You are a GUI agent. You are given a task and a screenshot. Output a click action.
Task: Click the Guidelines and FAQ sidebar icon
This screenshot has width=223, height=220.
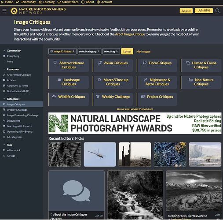pos(4,91)
